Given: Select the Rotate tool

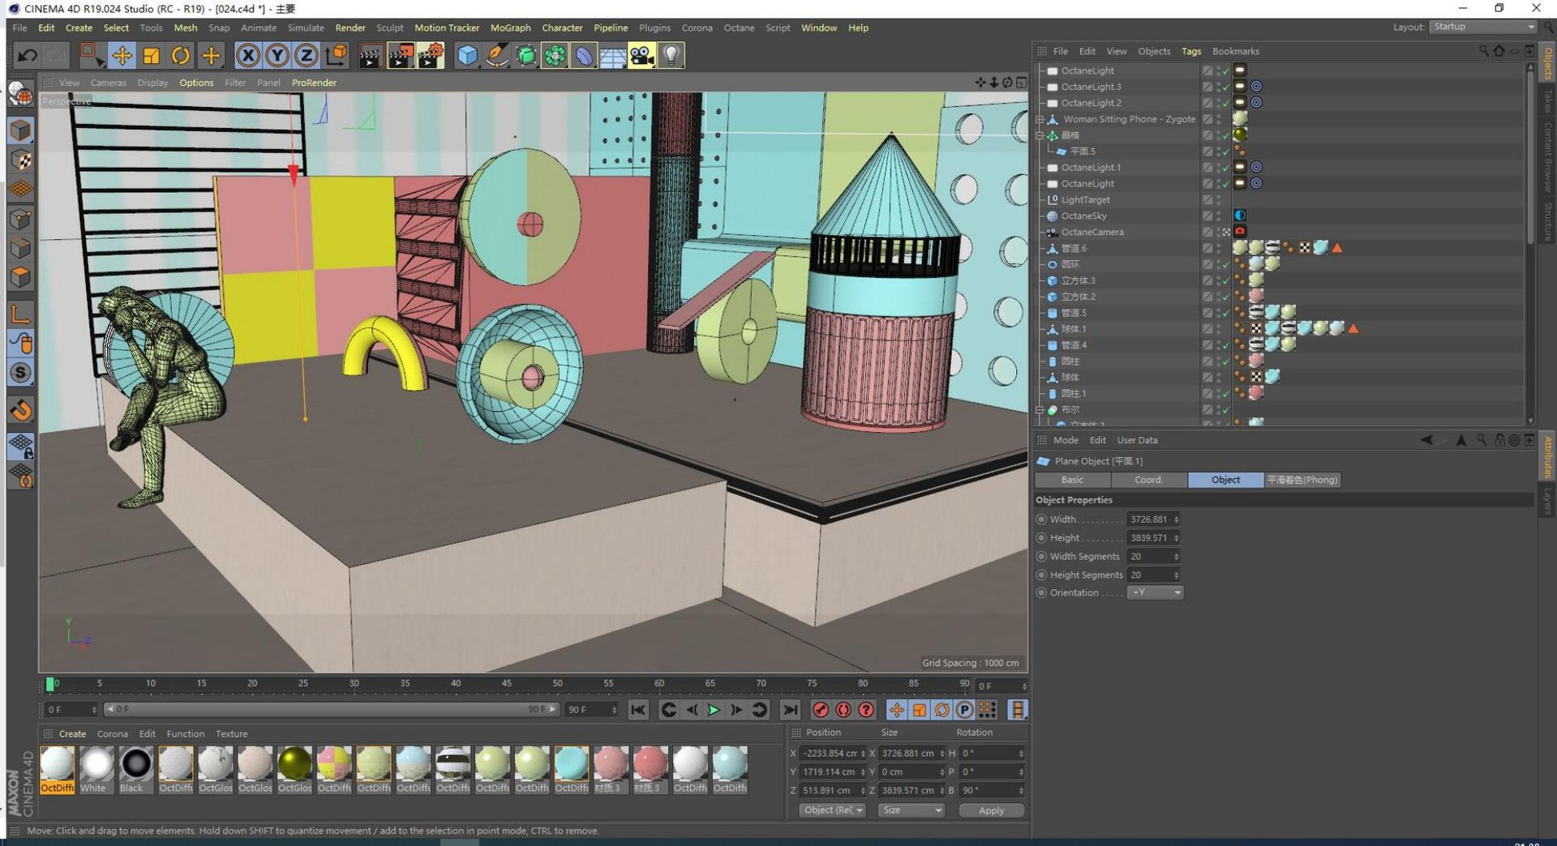Looking at the screenshot, I should click(181, 55).
